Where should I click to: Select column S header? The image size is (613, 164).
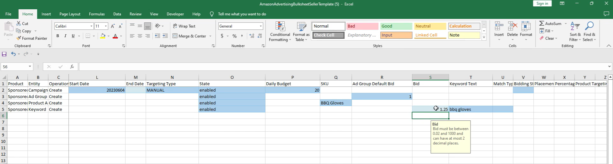430,77
